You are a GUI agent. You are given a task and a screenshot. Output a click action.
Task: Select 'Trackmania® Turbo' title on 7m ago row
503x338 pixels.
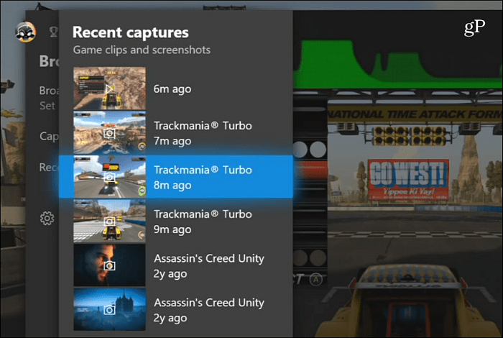point(203,126)
